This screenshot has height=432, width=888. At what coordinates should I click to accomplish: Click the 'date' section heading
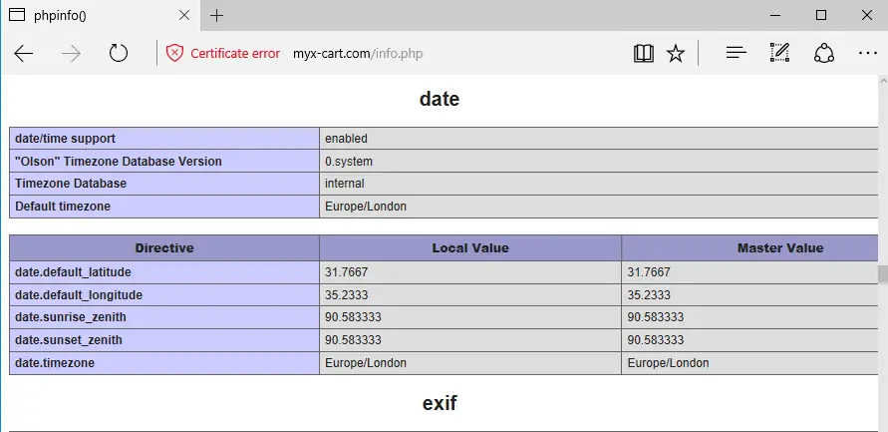(440, 99)
